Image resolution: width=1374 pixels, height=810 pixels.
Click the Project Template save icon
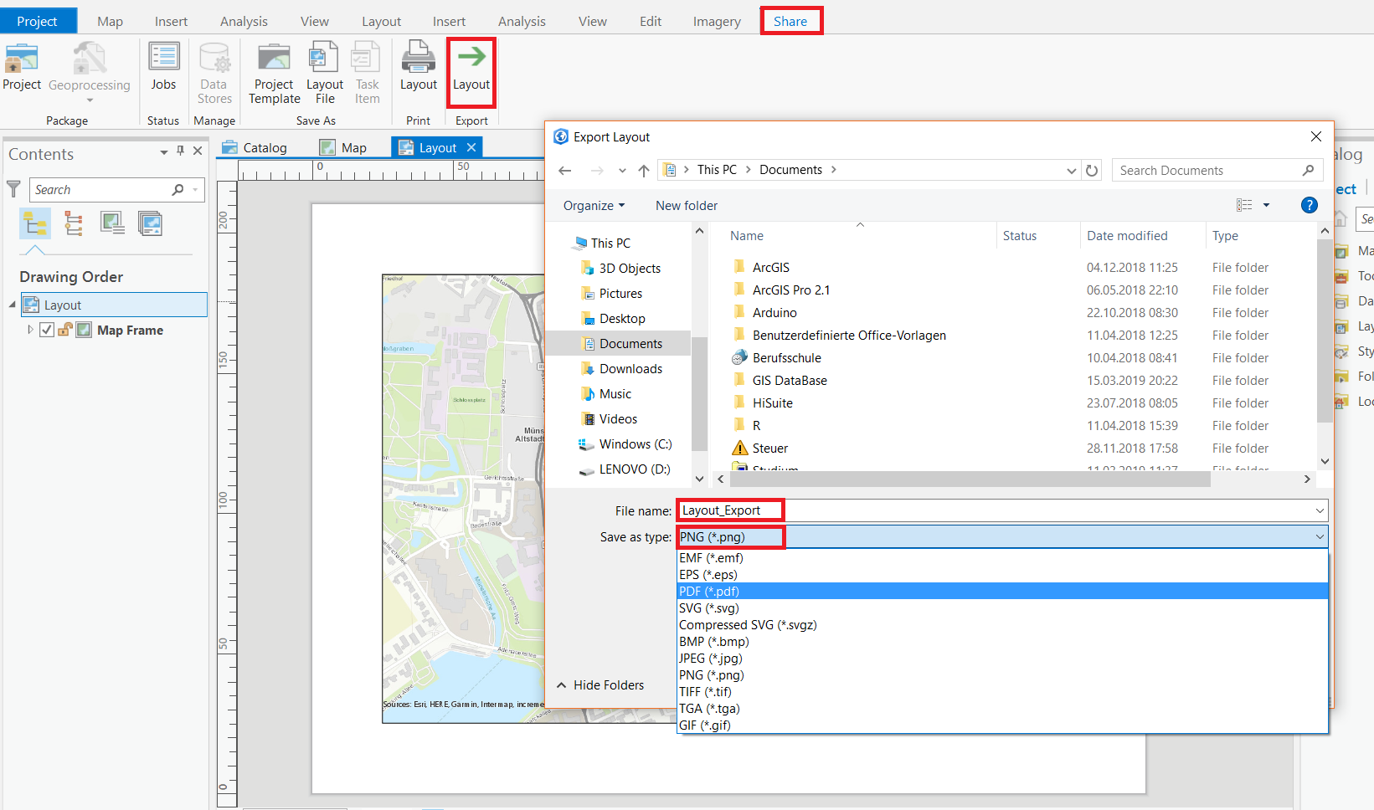pos(274,59)
